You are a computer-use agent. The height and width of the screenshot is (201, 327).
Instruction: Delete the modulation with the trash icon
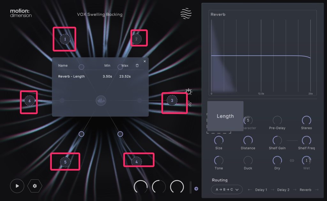point(137,66)
